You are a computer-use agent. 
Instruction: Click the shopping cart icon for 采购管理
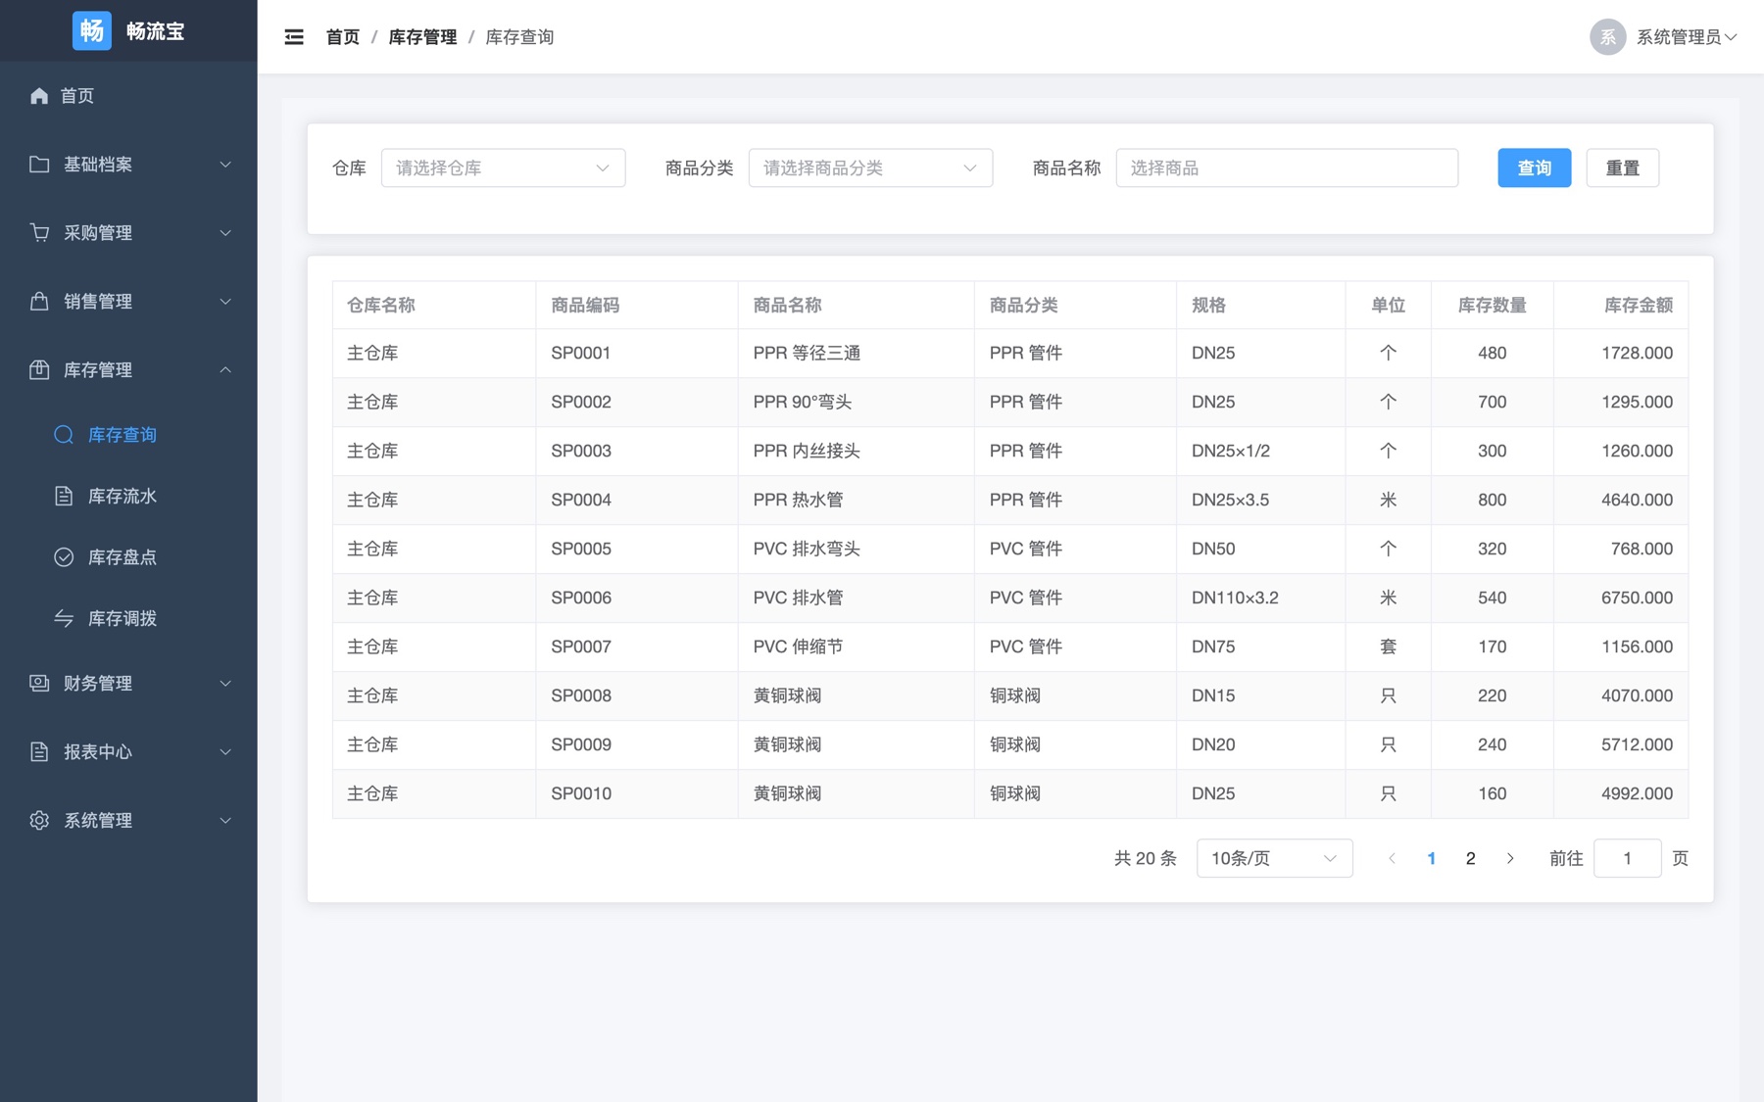coord(39,233)
